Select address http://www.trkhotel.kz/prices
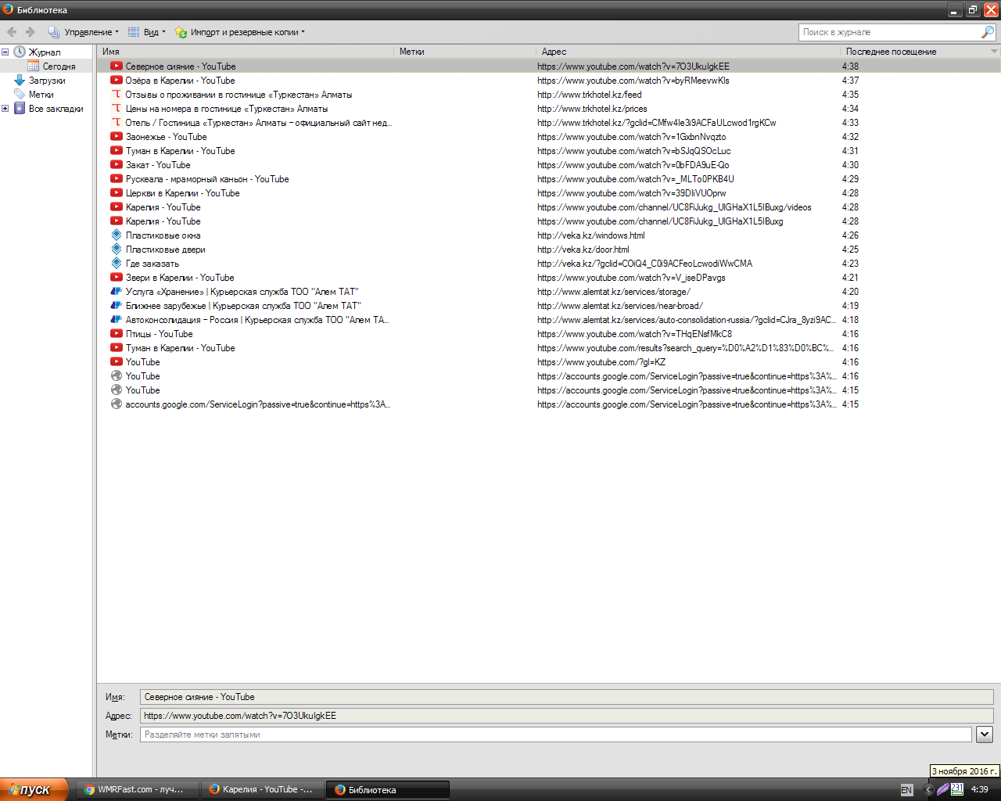This screenshot has height=801, width=1001. coord(592,109)
